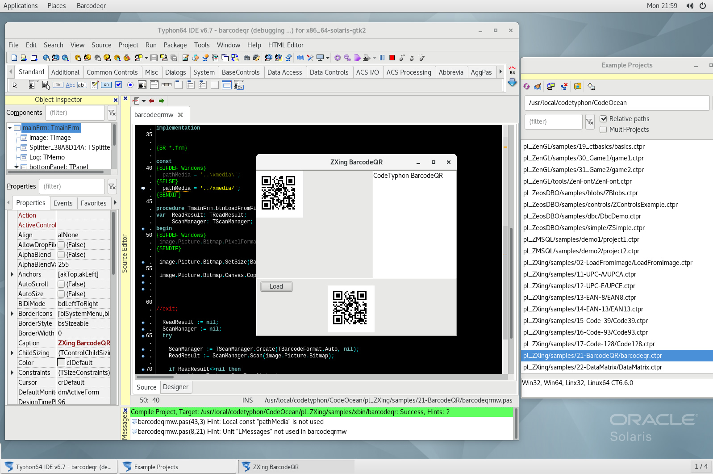The height and width of the screenshot is (474, 713).
Task: Click the new blank file icon
Action: pos(14,58)
